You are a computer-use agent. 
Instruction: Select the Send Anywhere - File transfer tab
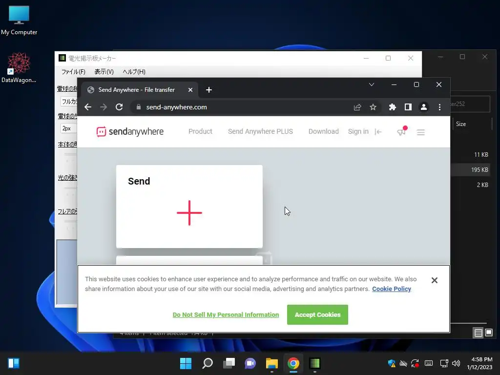pyautogui.click(x=140, y=90)
